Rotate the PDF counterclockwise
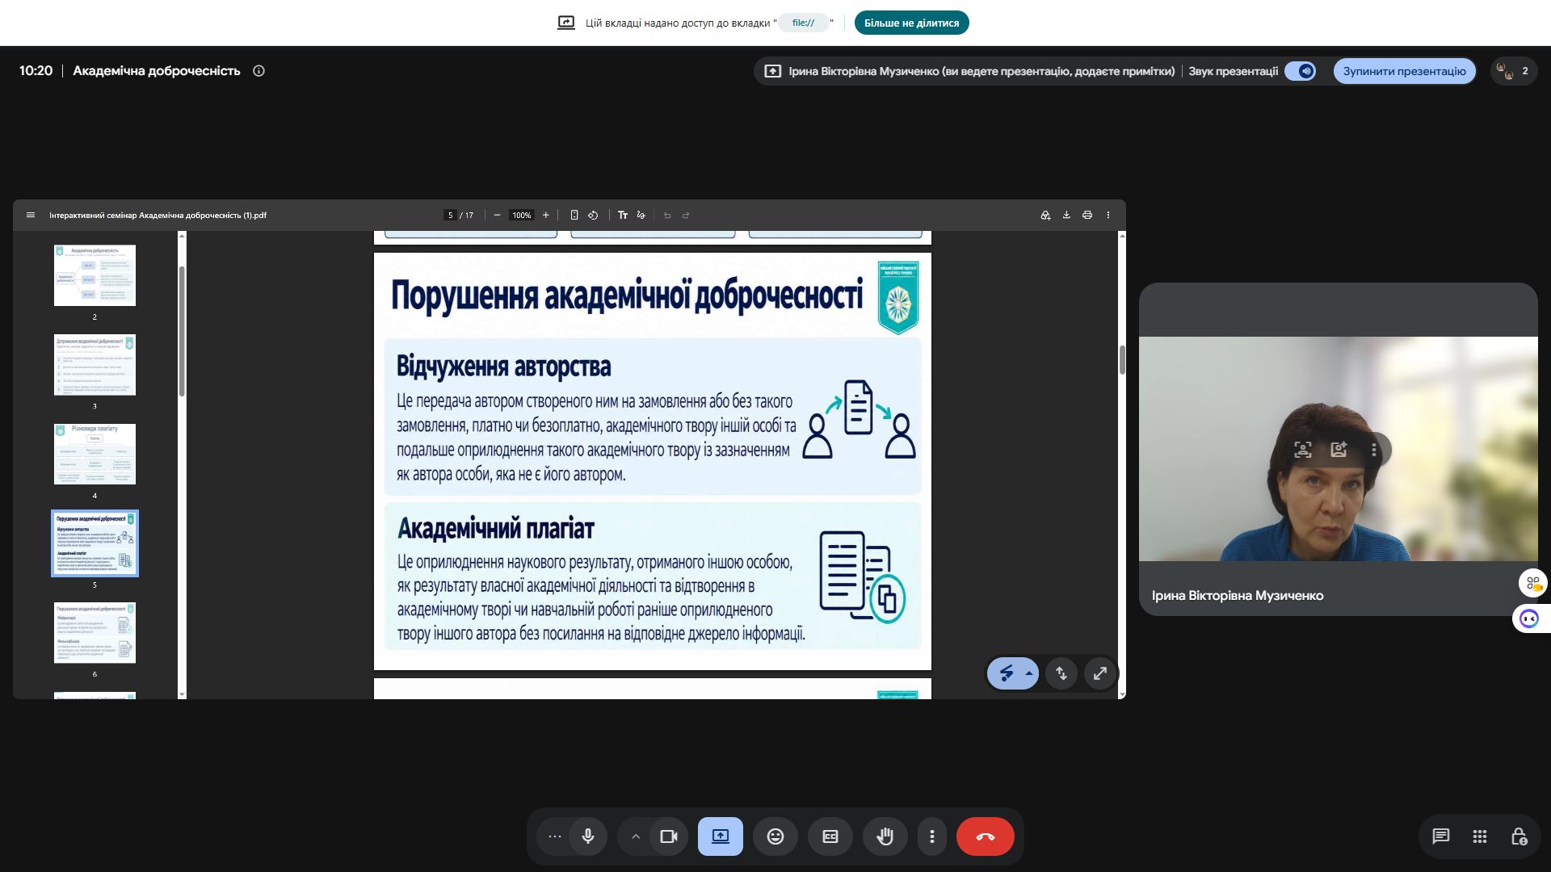This screenshot has width=1551, height=872. pos(593,216)
